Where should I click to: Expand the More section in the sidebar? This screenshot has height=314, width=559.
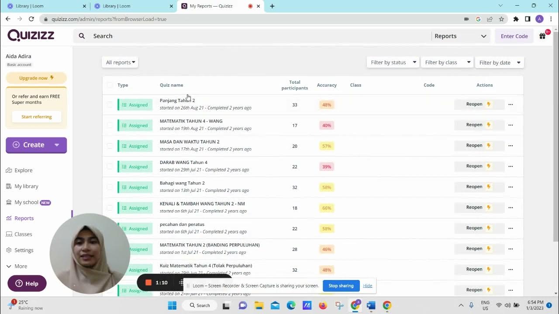[17, 266]
